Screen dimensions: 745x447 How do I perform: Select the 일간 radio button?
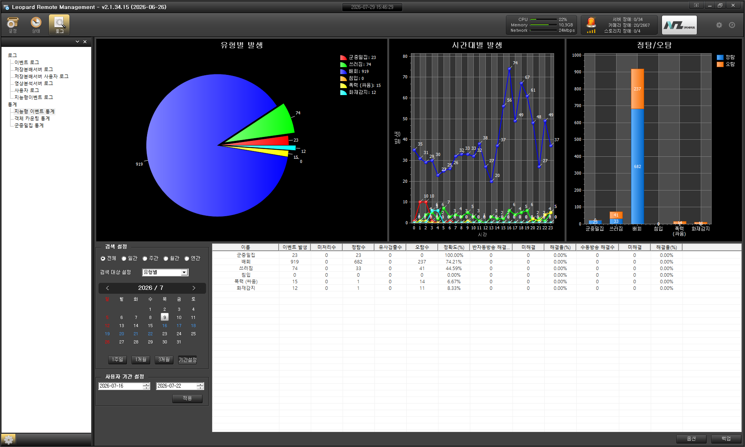(124, 258)
